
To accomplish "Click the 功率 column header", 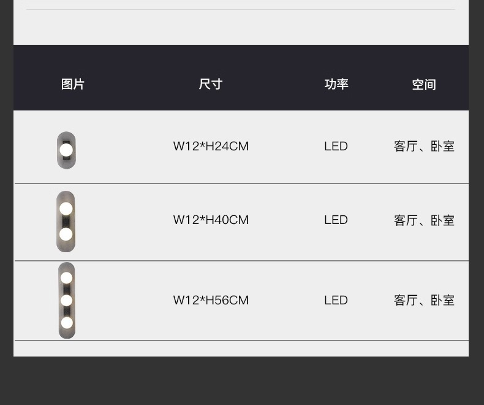I will pos(336,84).
